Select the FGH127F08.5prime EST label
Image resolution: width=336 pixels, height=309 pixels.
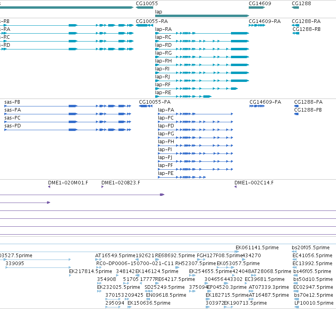[220, 256]
